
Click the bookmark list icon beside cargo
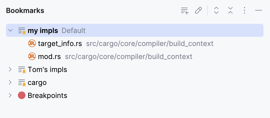point(22,83)
